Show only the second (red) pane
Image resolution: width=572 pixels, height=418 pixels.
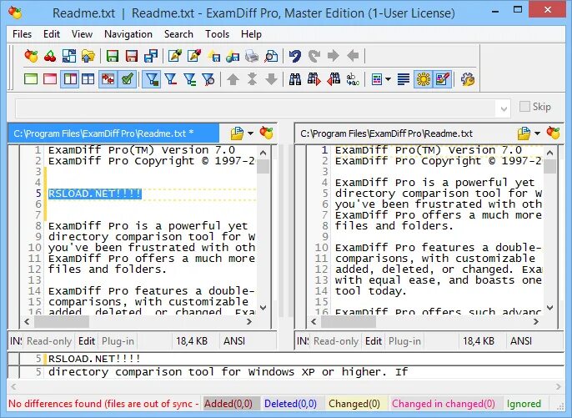50,79
